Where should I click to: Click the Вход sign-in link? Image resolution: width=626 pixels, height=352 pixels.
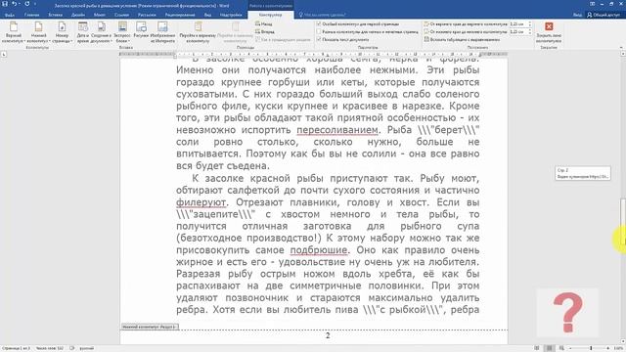click(577, 15)
